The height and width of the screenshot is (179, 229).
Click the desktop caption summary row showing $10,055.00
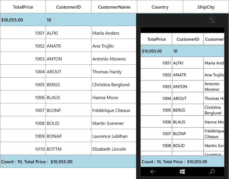point(68,20)
